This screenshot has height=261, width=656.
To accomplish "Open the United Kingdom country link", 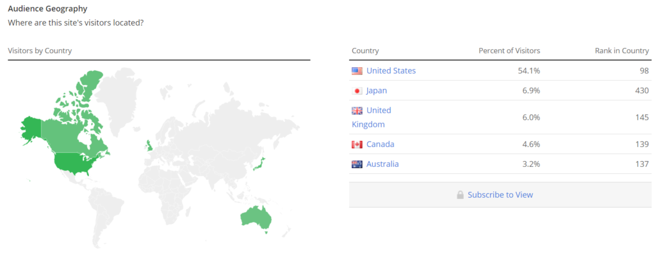I will (372, 117).
